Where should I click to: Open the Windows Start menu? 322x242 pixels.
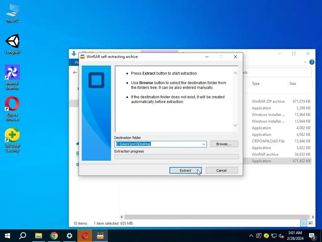tap(8, 236)
